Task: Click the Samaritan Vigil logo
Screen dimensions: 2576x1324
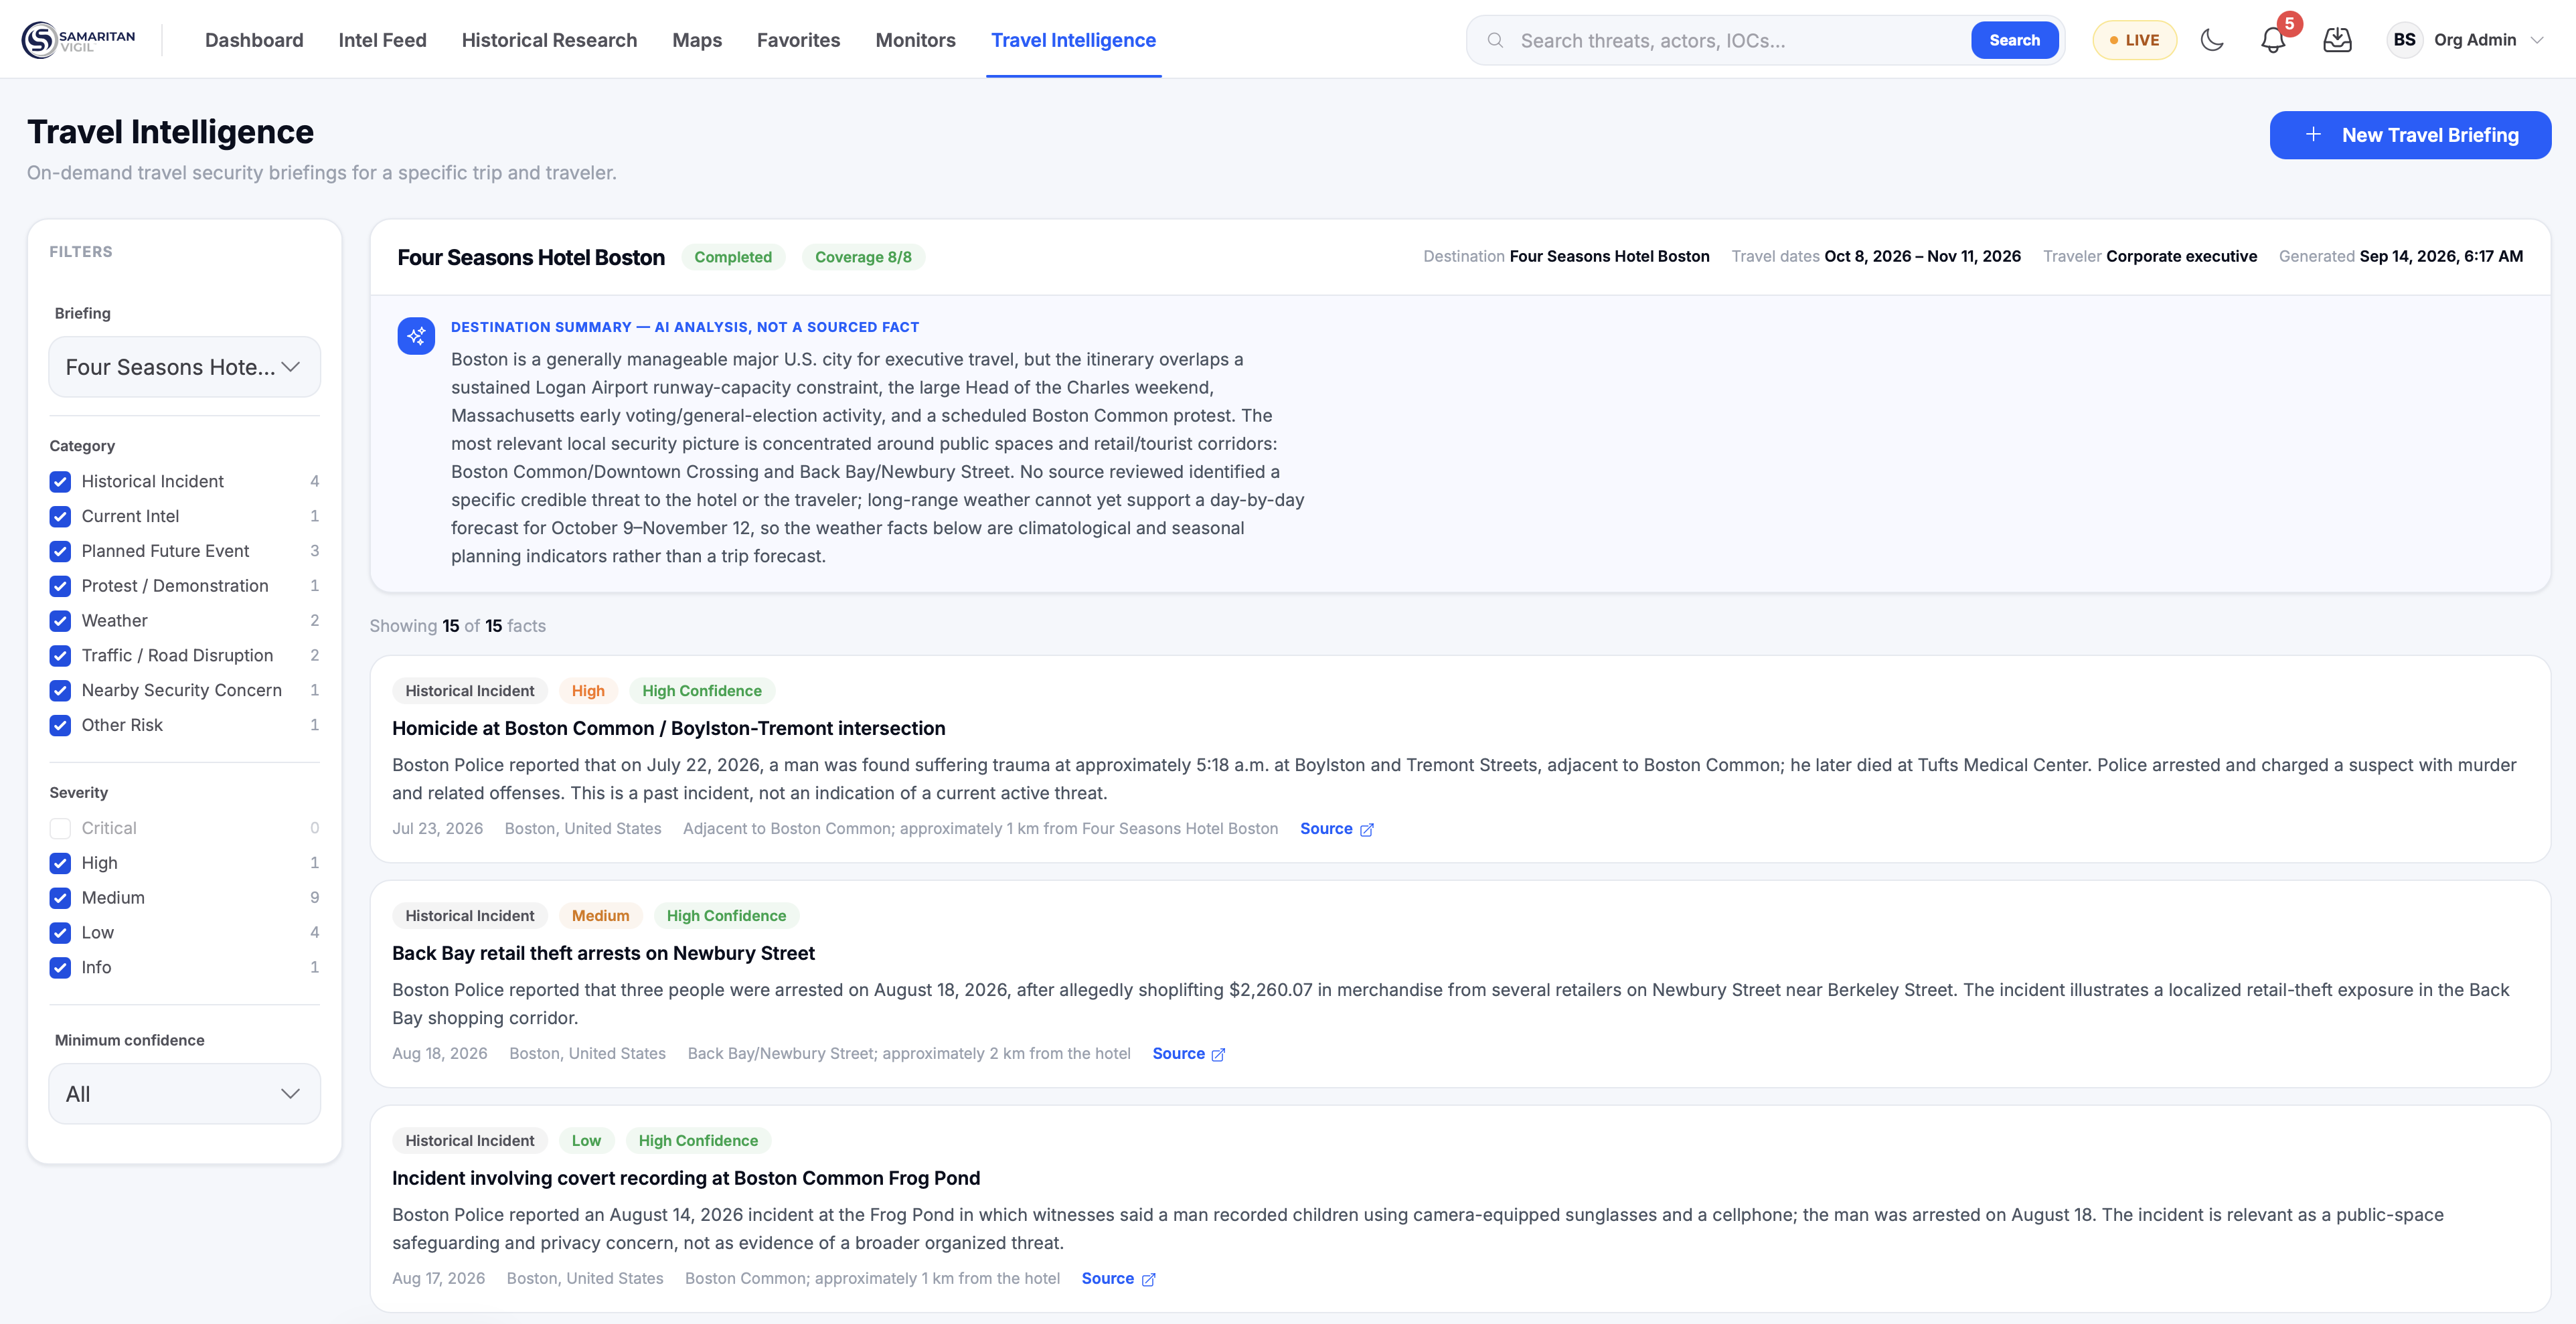Action: pyautogui.click(x=78, y=40)
